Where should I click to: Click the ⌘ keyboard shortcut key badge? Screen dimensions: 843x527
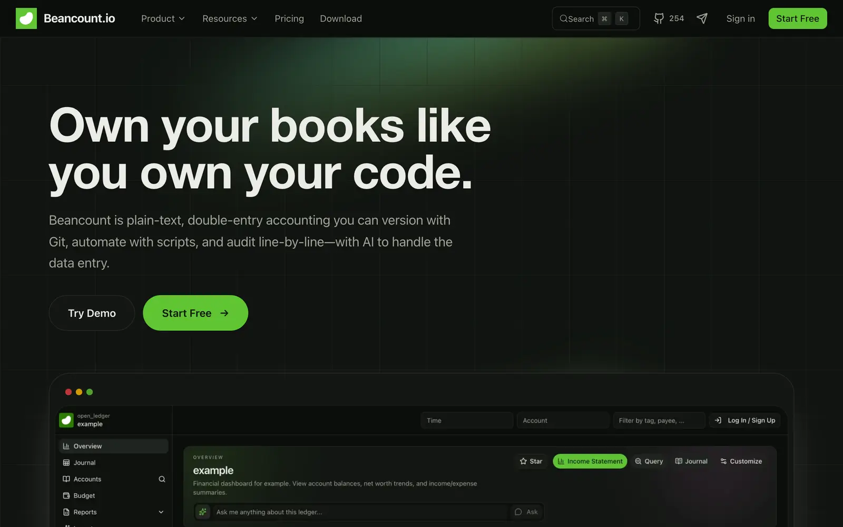pyautogui.click(x=604, y=18)
